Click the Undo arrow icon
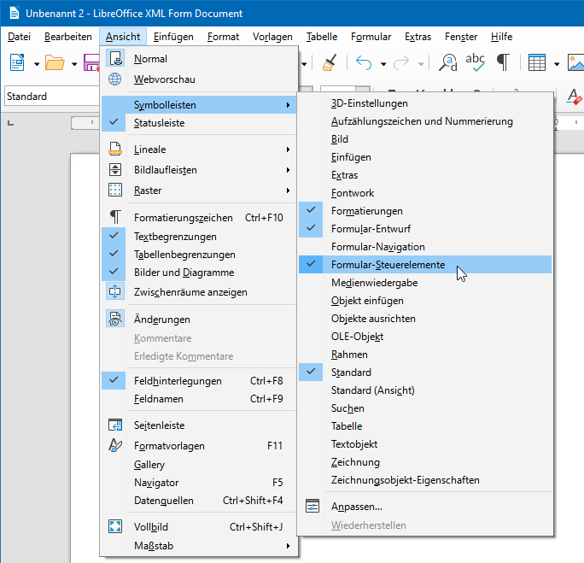The image size is (584, 563). pyautogui.click(x=364, y=63)
